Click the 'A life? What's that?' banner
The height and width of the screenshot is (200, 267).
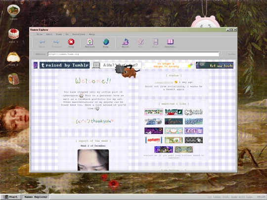coord(117,65)
